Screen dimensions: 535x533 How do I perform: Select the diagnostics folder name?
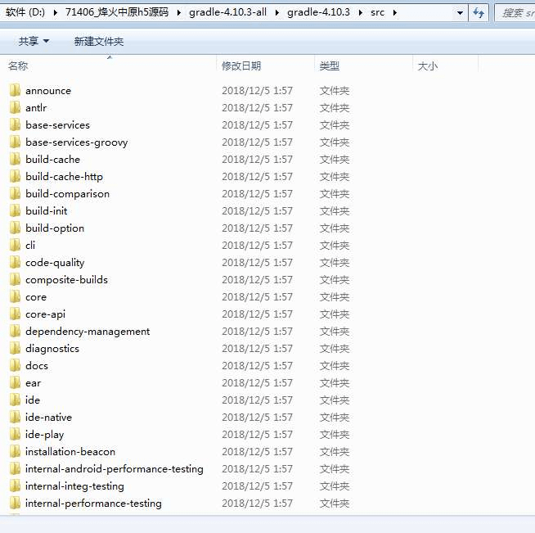tap(52, 348)
